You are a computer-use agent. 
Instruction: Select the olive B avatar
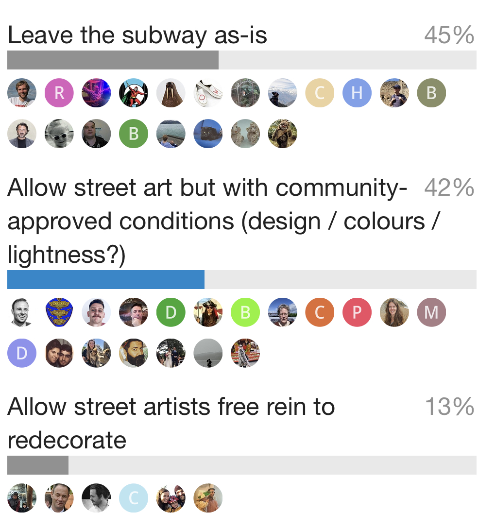431,93
